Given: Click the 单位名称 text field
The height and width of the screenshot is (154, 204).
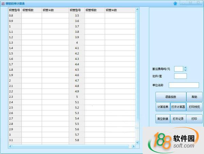Looking at the screenshot, I should click(x=184, y=85).
